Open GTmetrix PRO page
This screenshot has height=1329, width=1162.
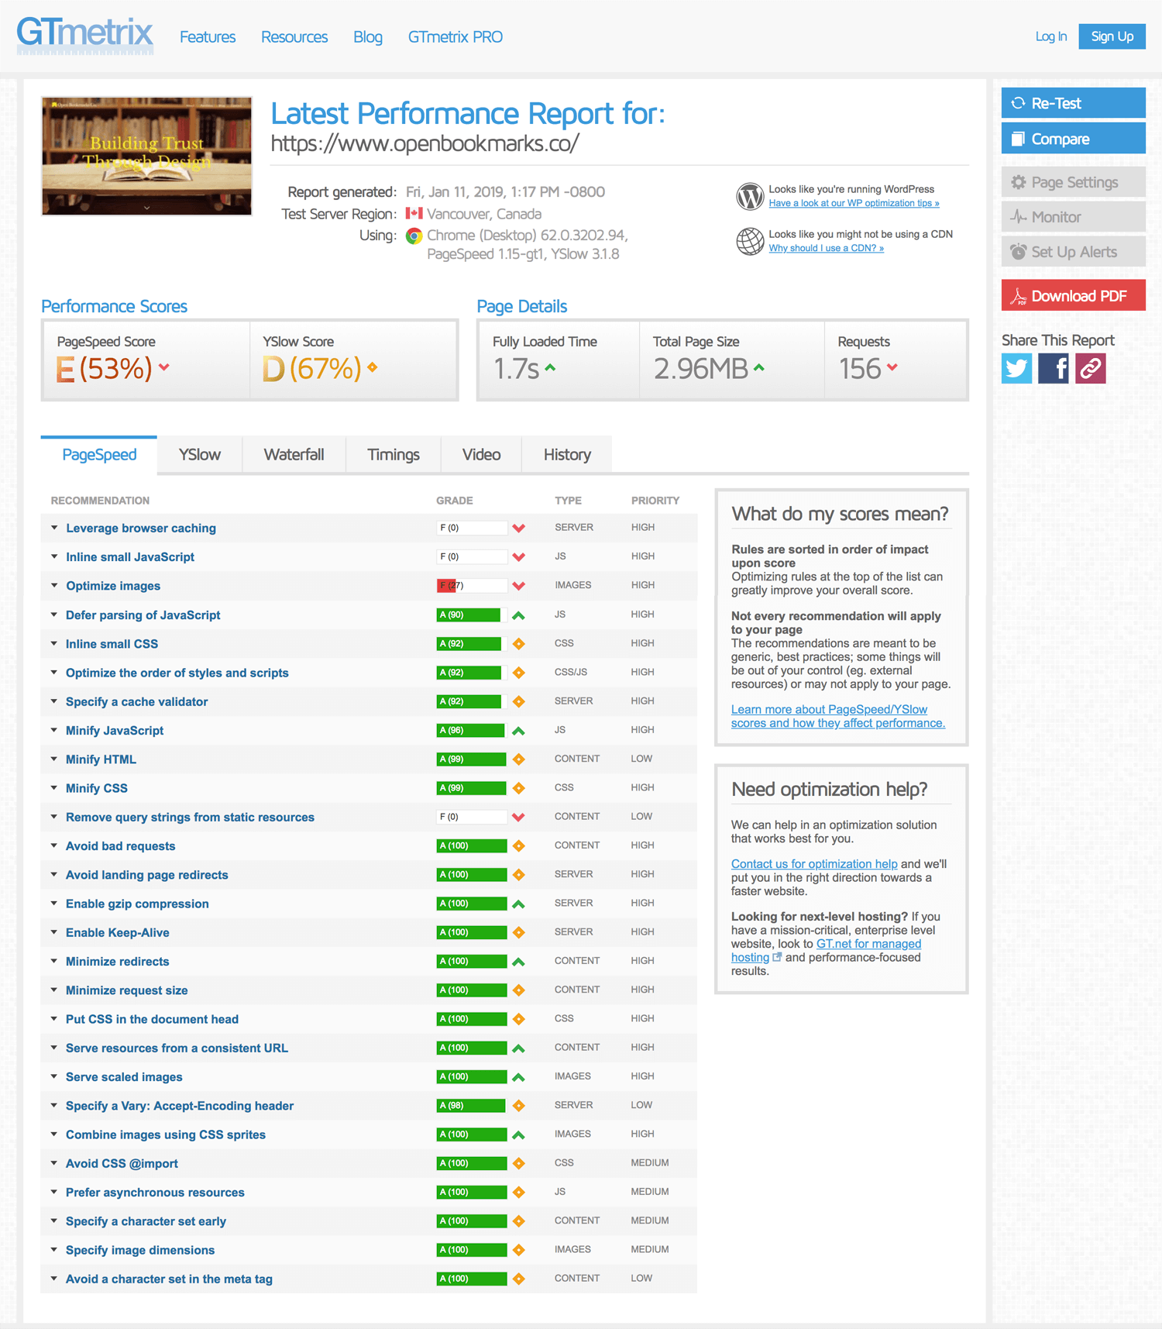click(x=456, y=37)
